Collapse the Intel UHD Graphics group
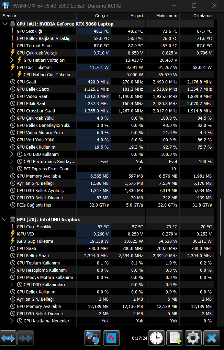This screenshot has width=224, height=350. point(5,219)
